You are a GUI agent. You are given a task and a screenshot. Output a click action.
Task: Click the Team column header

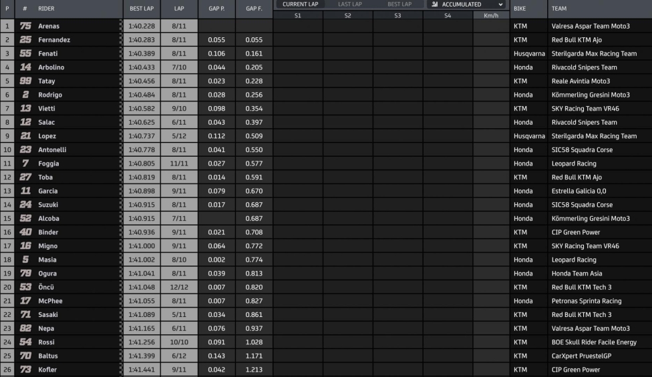click(559, 9)
